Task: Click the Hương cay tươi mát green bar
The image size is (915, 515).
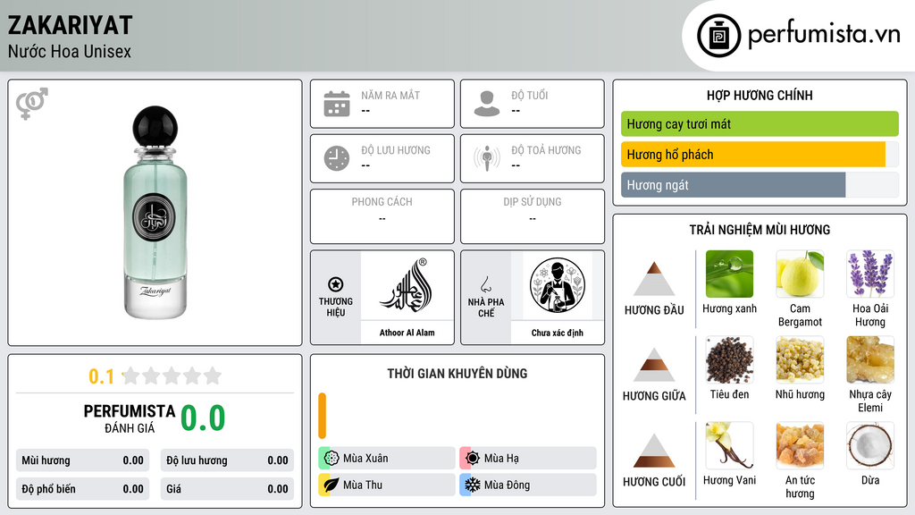Action: click(x=760, y=123)
